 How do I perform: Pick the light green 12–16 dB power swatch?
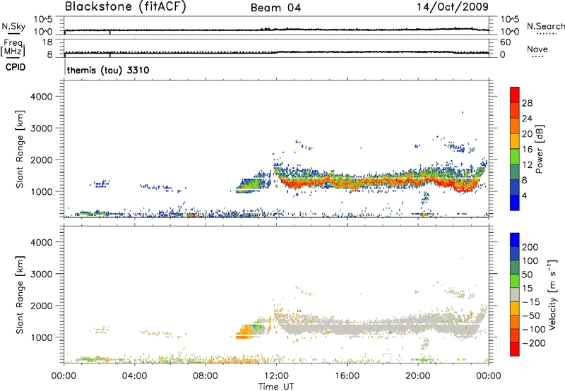point(515,157)
